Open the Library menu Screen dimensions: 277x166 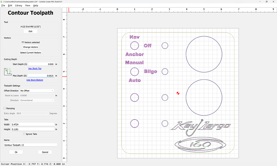click(18, 6)
